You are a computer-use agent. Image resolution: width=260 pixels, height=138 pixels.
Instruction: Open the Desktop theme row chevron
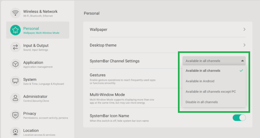[x=244, y=45]
